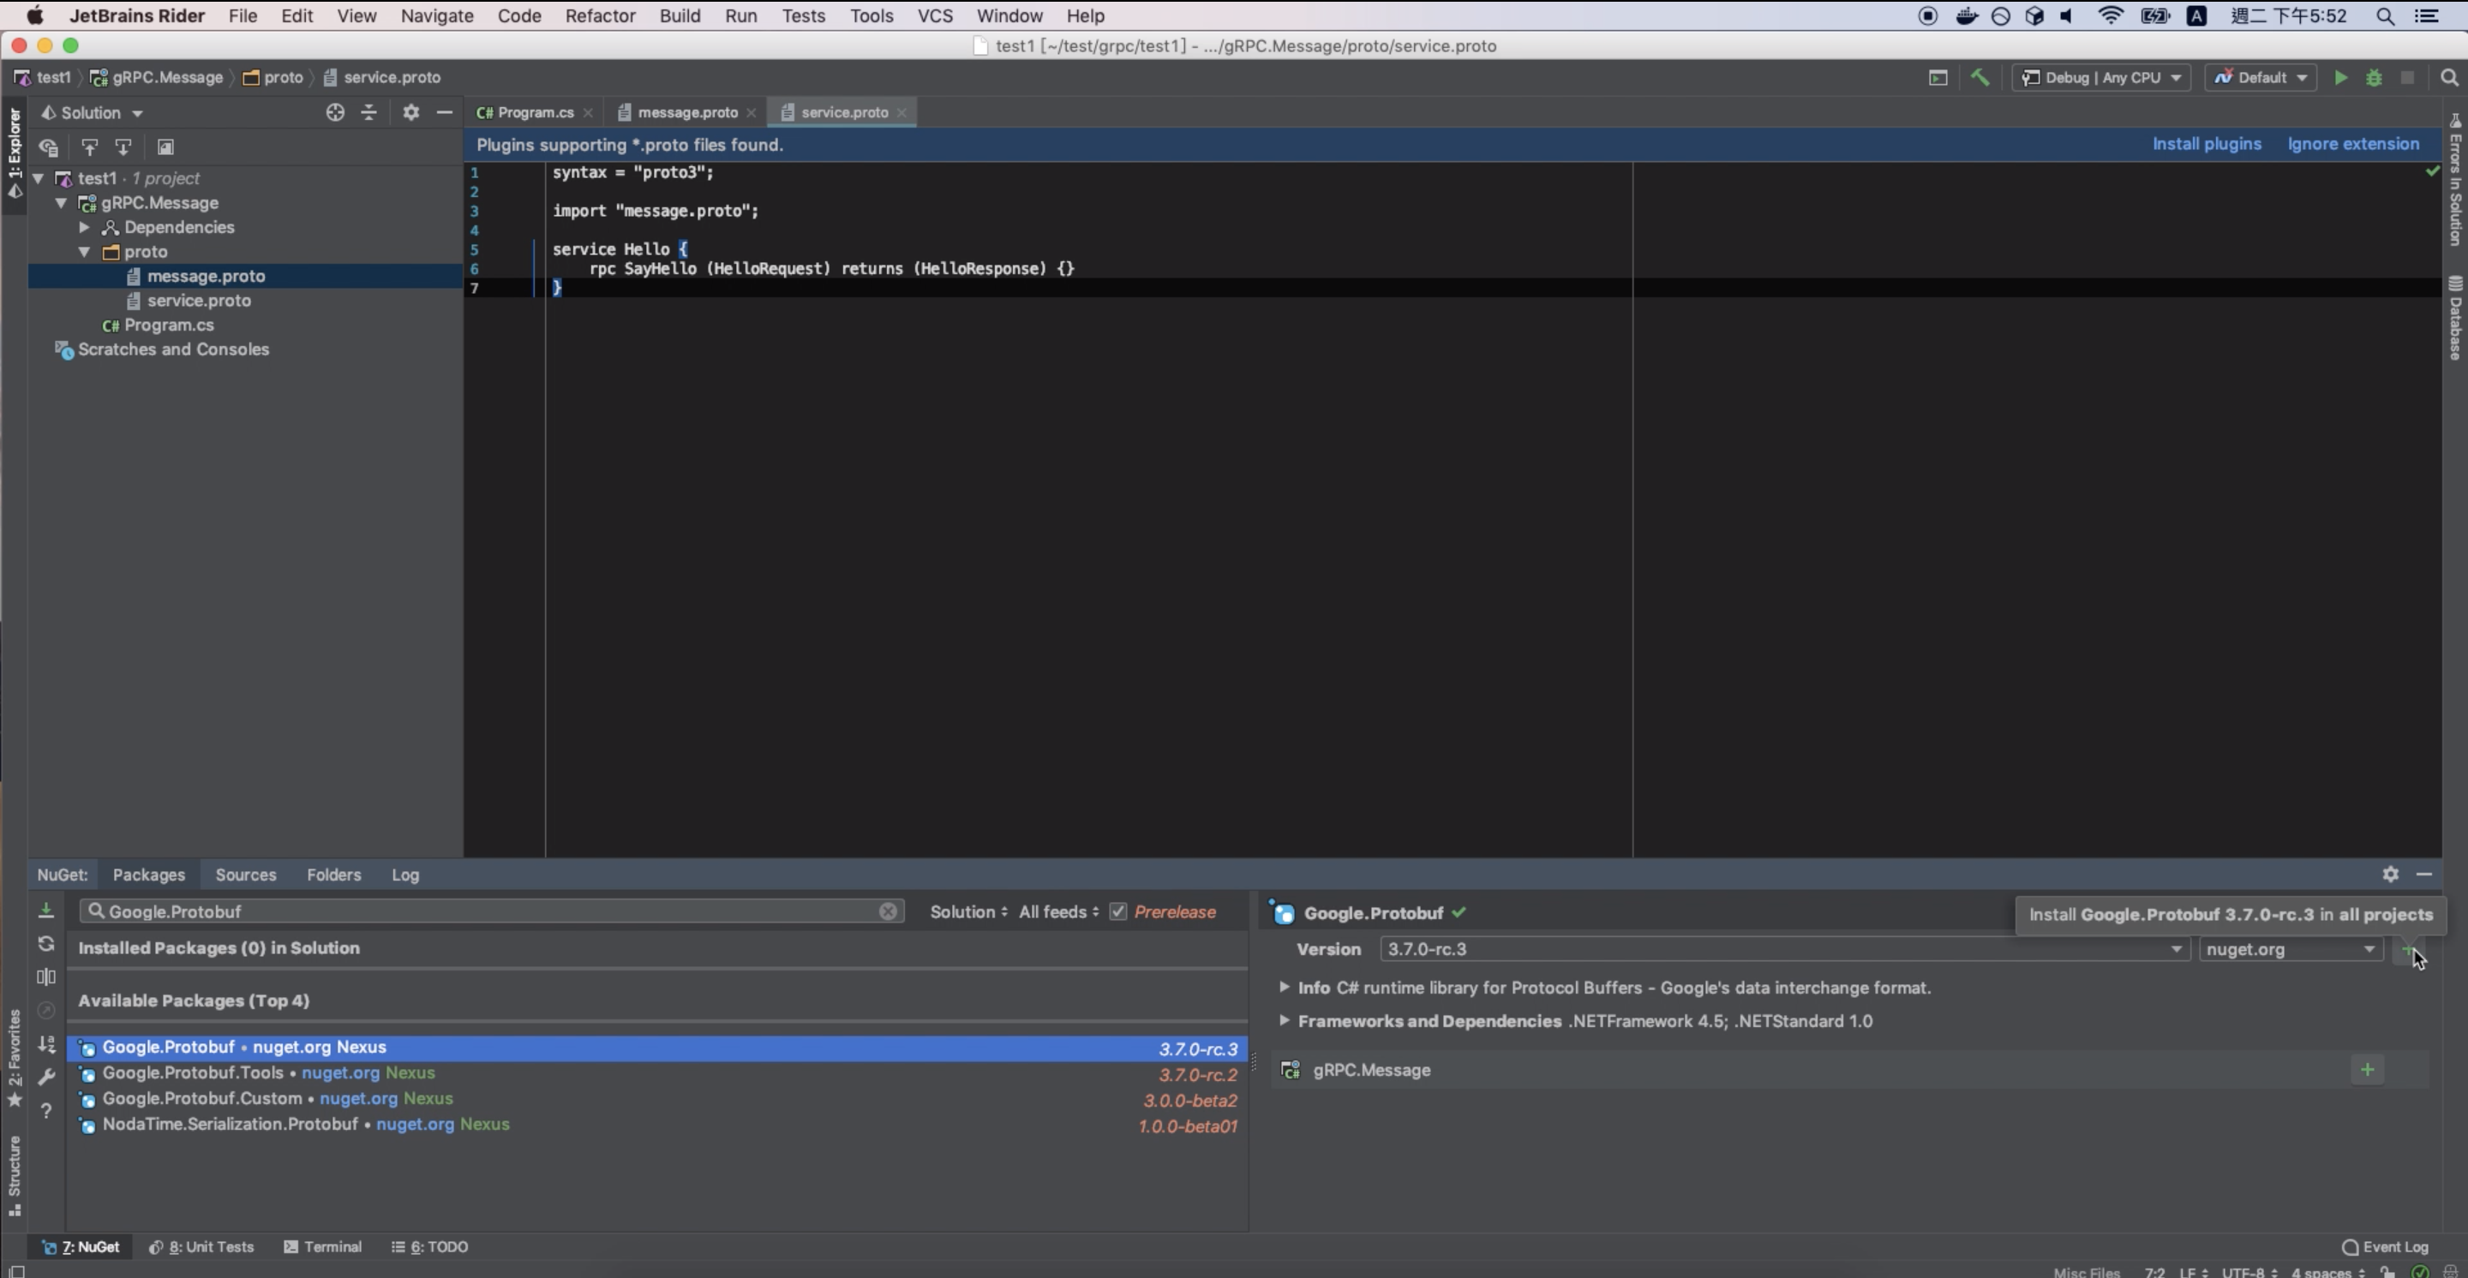Switch to the NuGet Folders tab
This screenshot has height=1278, width=2468.
coord(333,874)
